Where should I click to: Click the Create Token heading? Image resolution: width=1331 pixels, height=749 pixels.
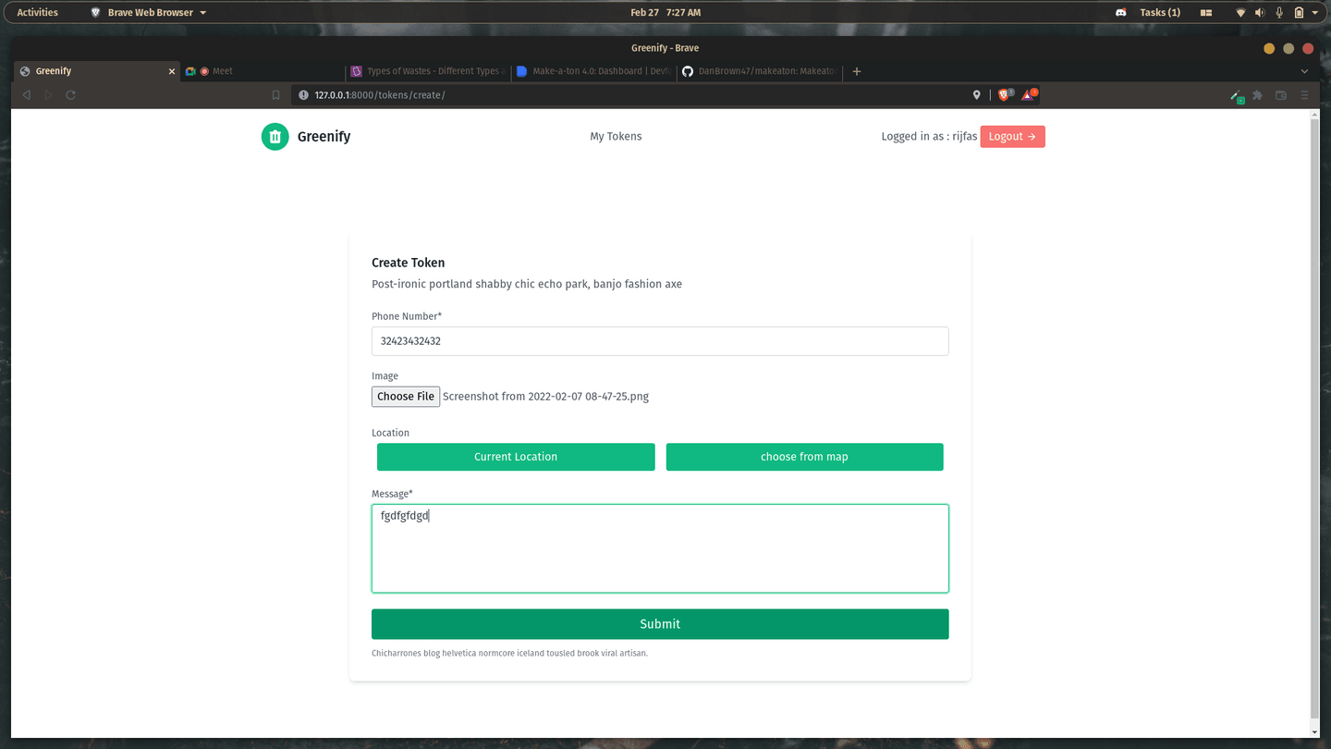[x=408, y=263]
